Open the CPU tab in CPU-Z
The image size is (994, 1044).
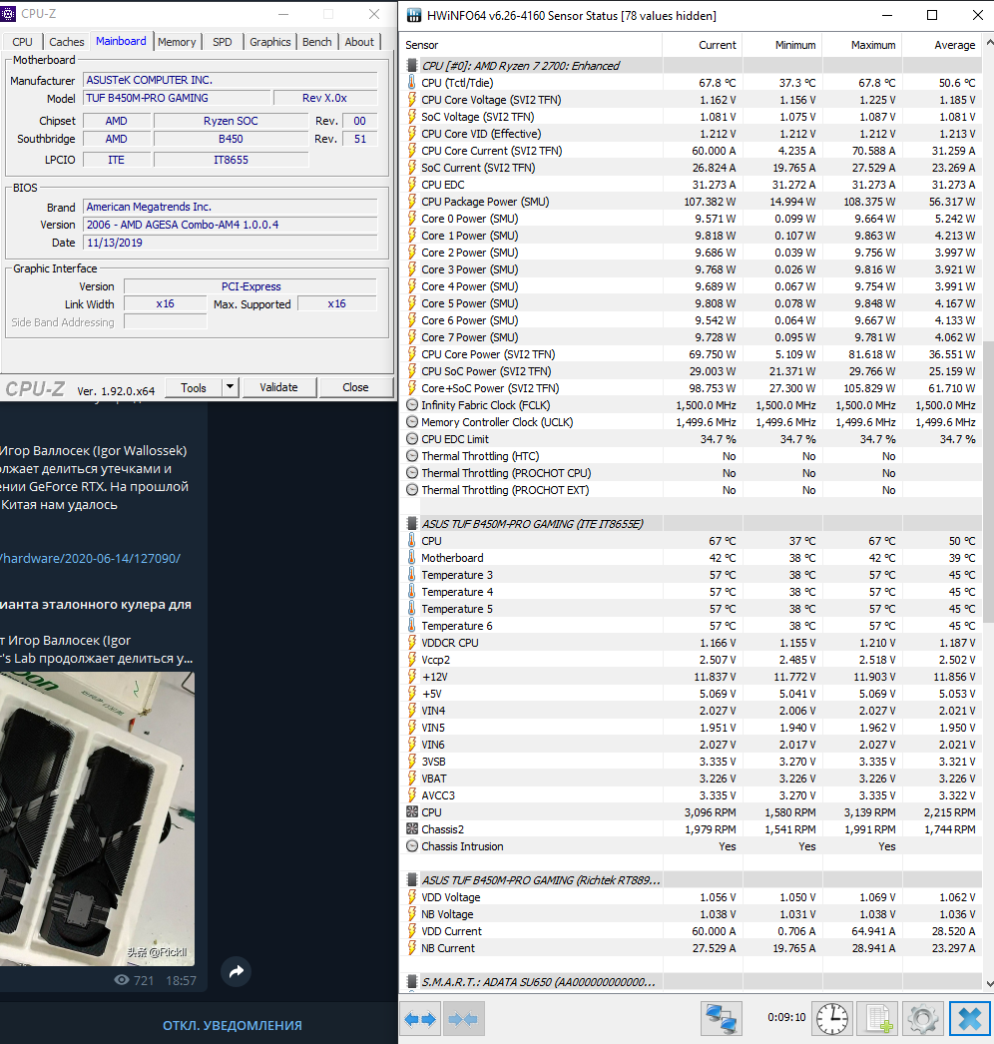(x=22, y=42)
